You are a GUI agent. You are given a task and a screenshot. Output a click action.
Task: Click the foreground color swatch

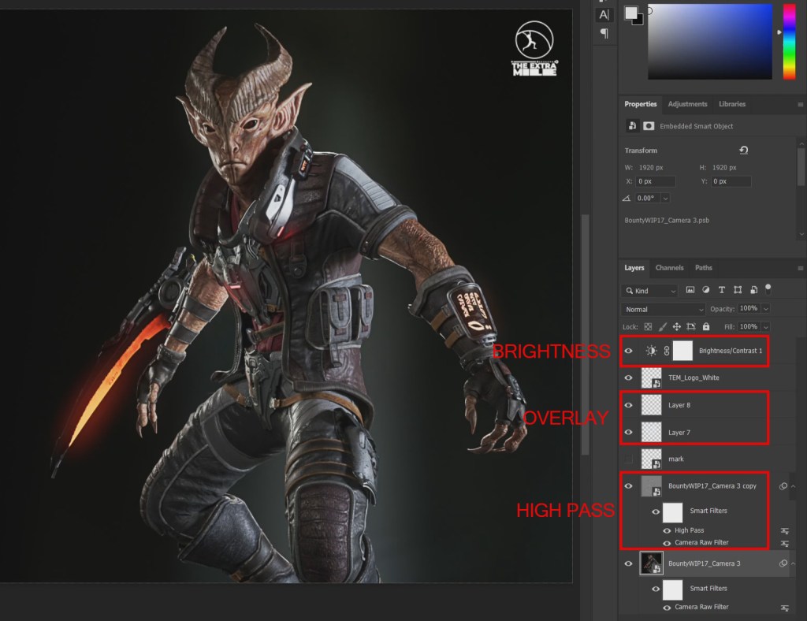coord(631,13)
